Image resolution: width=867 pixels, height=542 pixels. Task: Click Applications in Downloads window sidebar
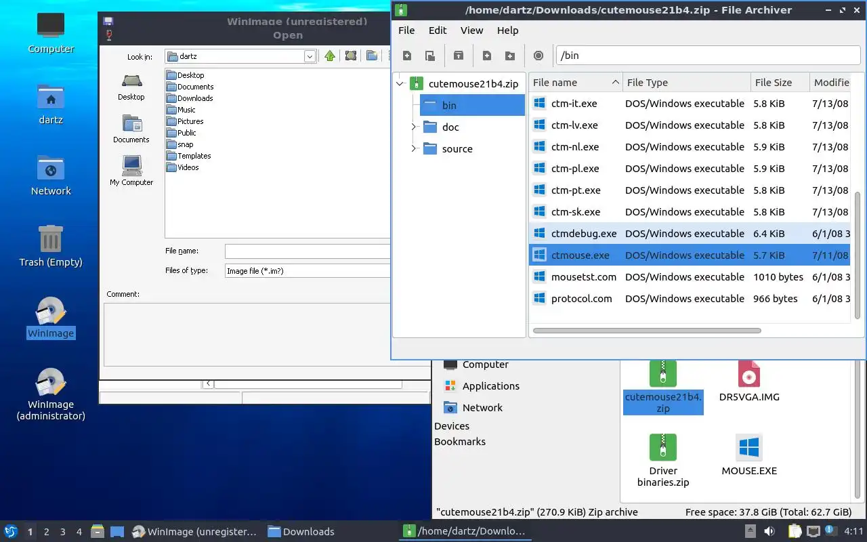click(x=482, y=386)
